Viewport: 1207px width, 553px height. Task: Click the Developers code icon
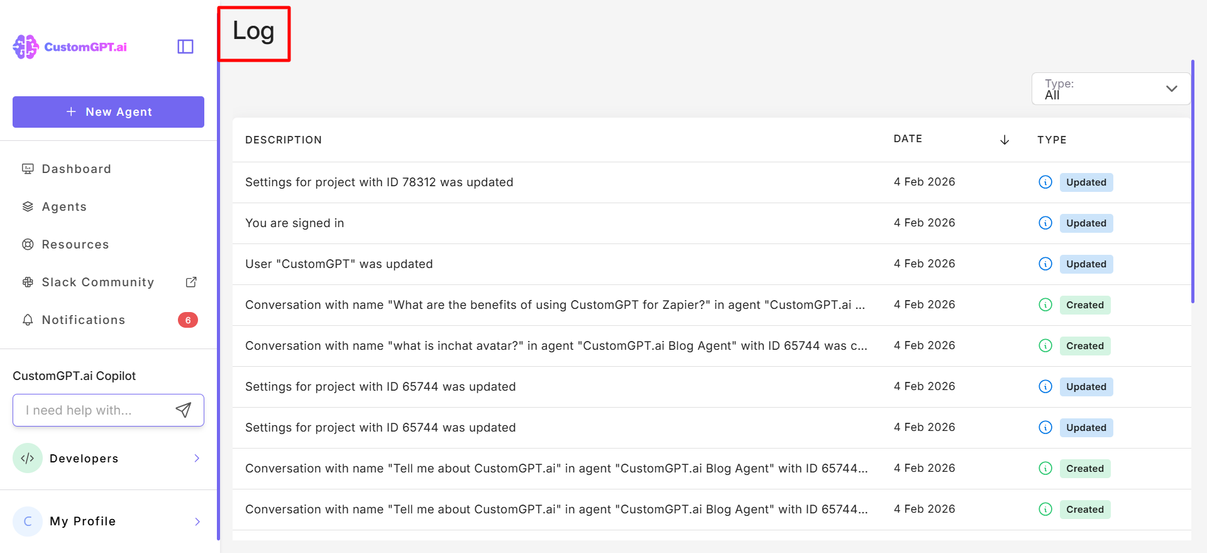pyautogui.click(x=28, y=458)
